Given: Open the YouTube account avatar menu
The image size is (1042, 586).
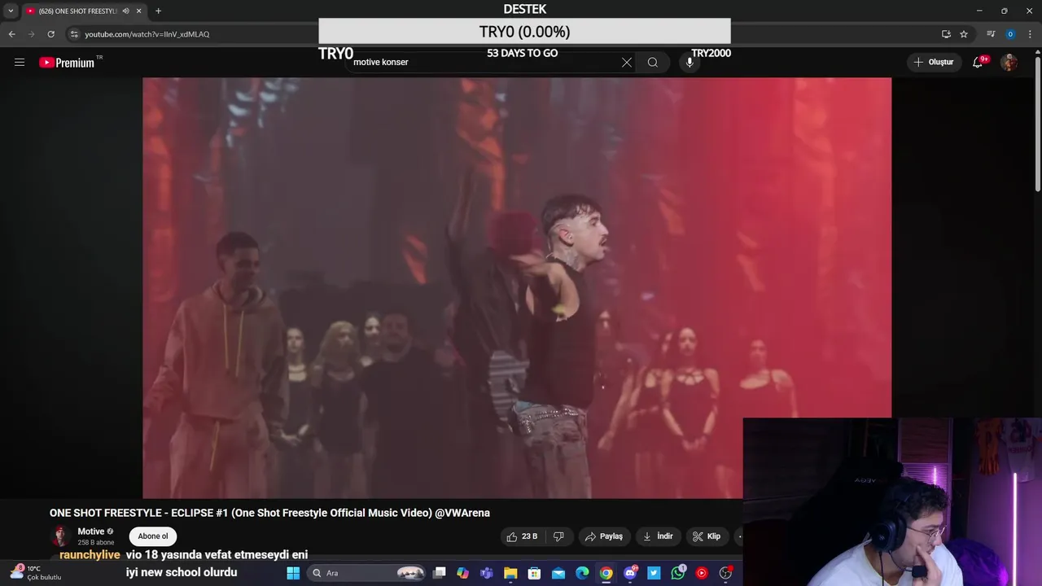Looking at the screenshot, I should [x=1009, y=62].
